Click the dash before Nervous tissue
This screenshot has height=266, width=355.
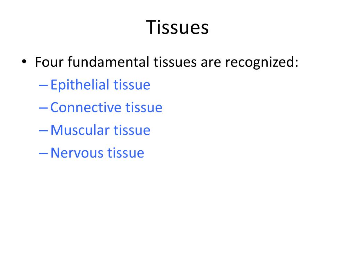[43, 154]
